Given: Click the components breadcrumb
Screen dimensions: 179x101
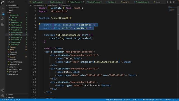Looking at the screenshot, I should point(38,5).
